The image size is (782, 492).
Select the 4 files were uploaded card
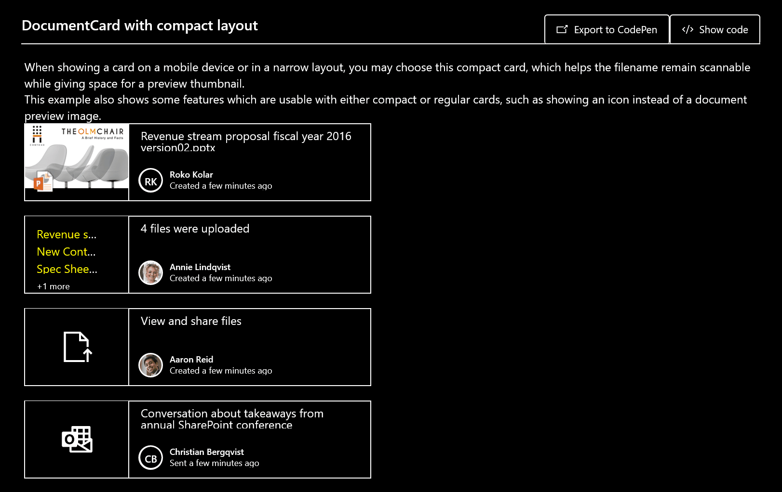click(x=194, y=229)
